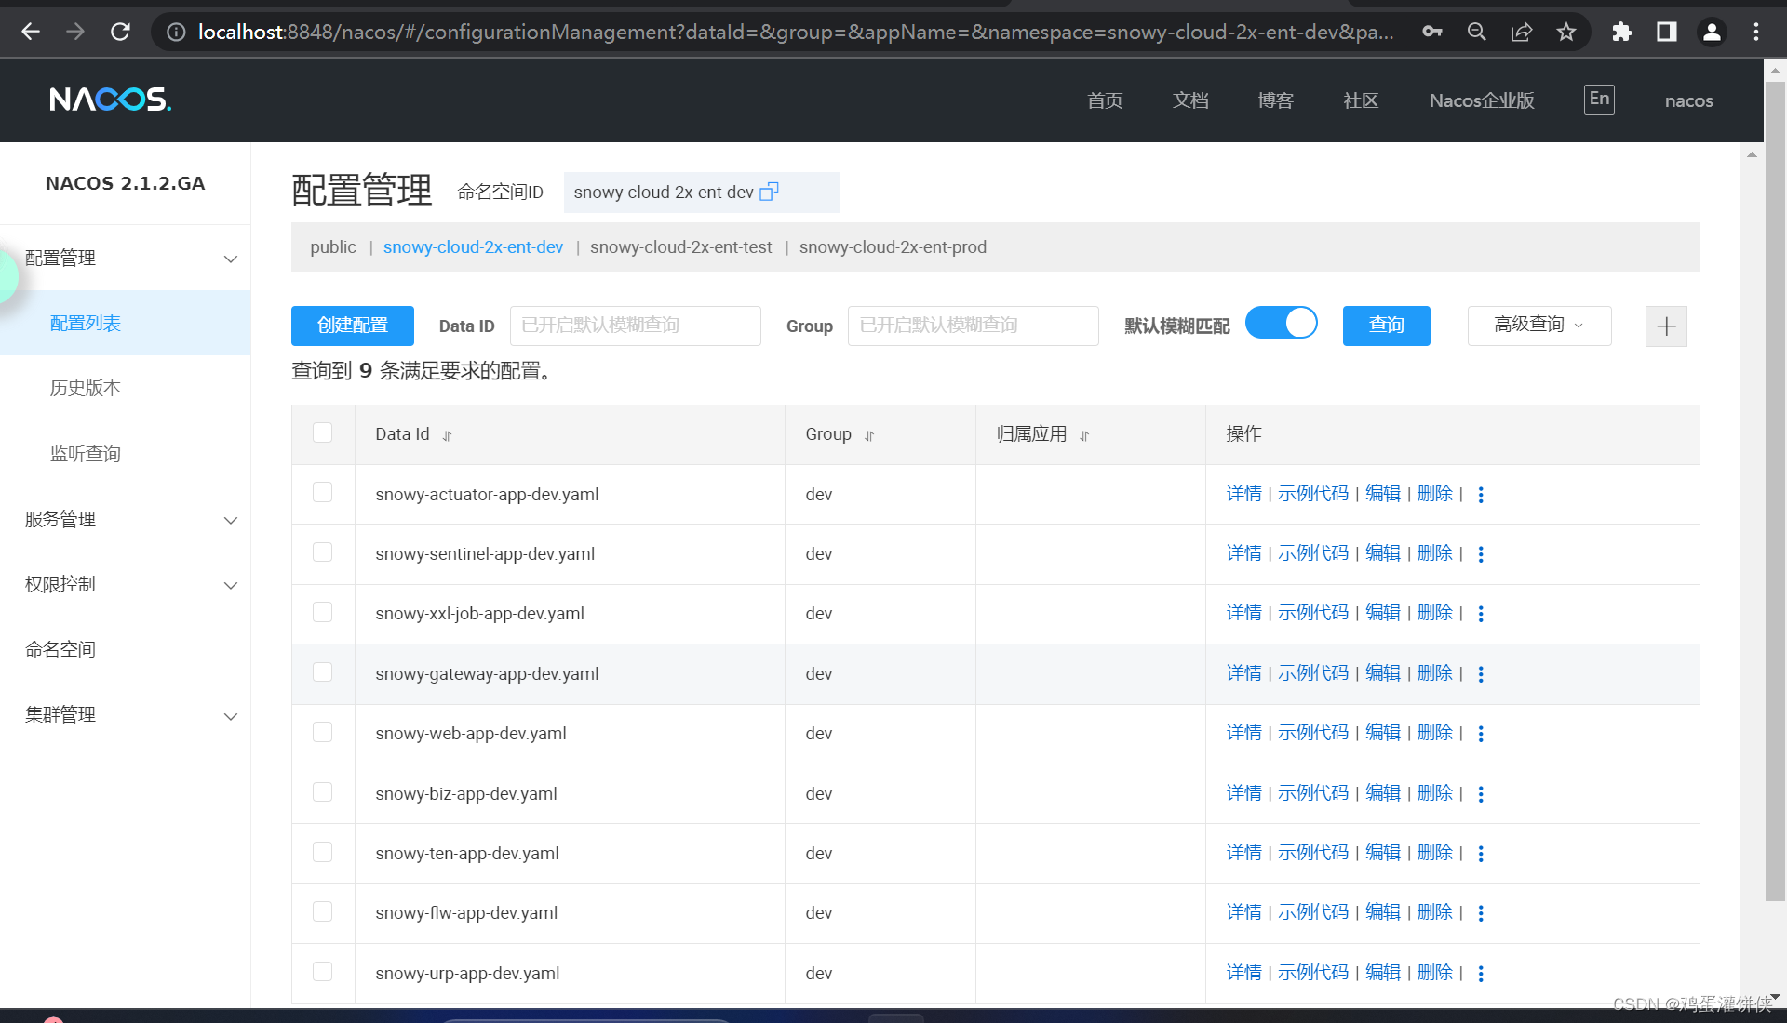Check the box for snowy-sentinel-app-dev.yaml
The width and height of the screenshot is (1787, 1023).
pos(323,552)
